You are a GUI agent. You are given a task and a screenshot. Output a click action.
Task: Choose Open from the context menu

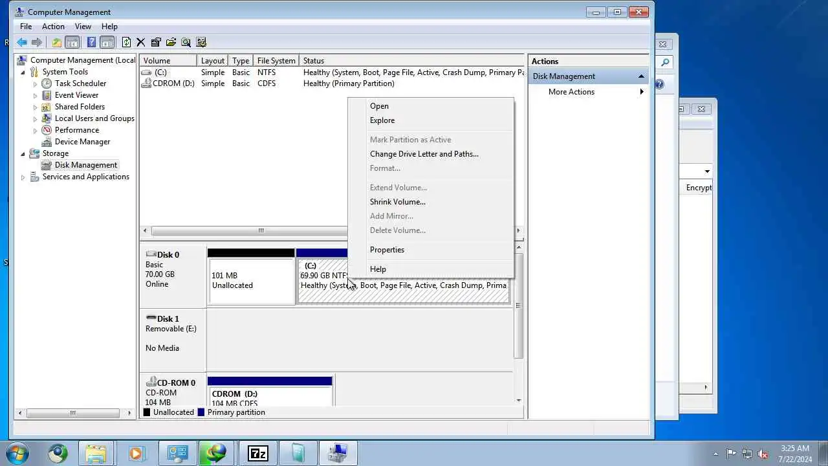431,106
